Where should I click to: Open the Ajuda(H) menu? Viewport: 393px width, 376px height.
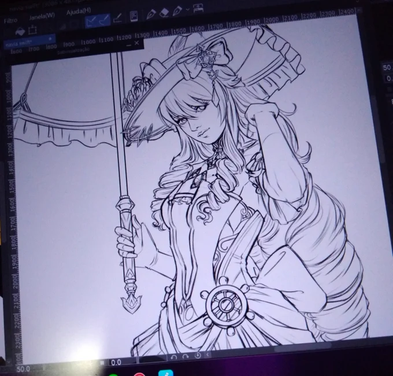pyautogui.click(x=79, y=11)
